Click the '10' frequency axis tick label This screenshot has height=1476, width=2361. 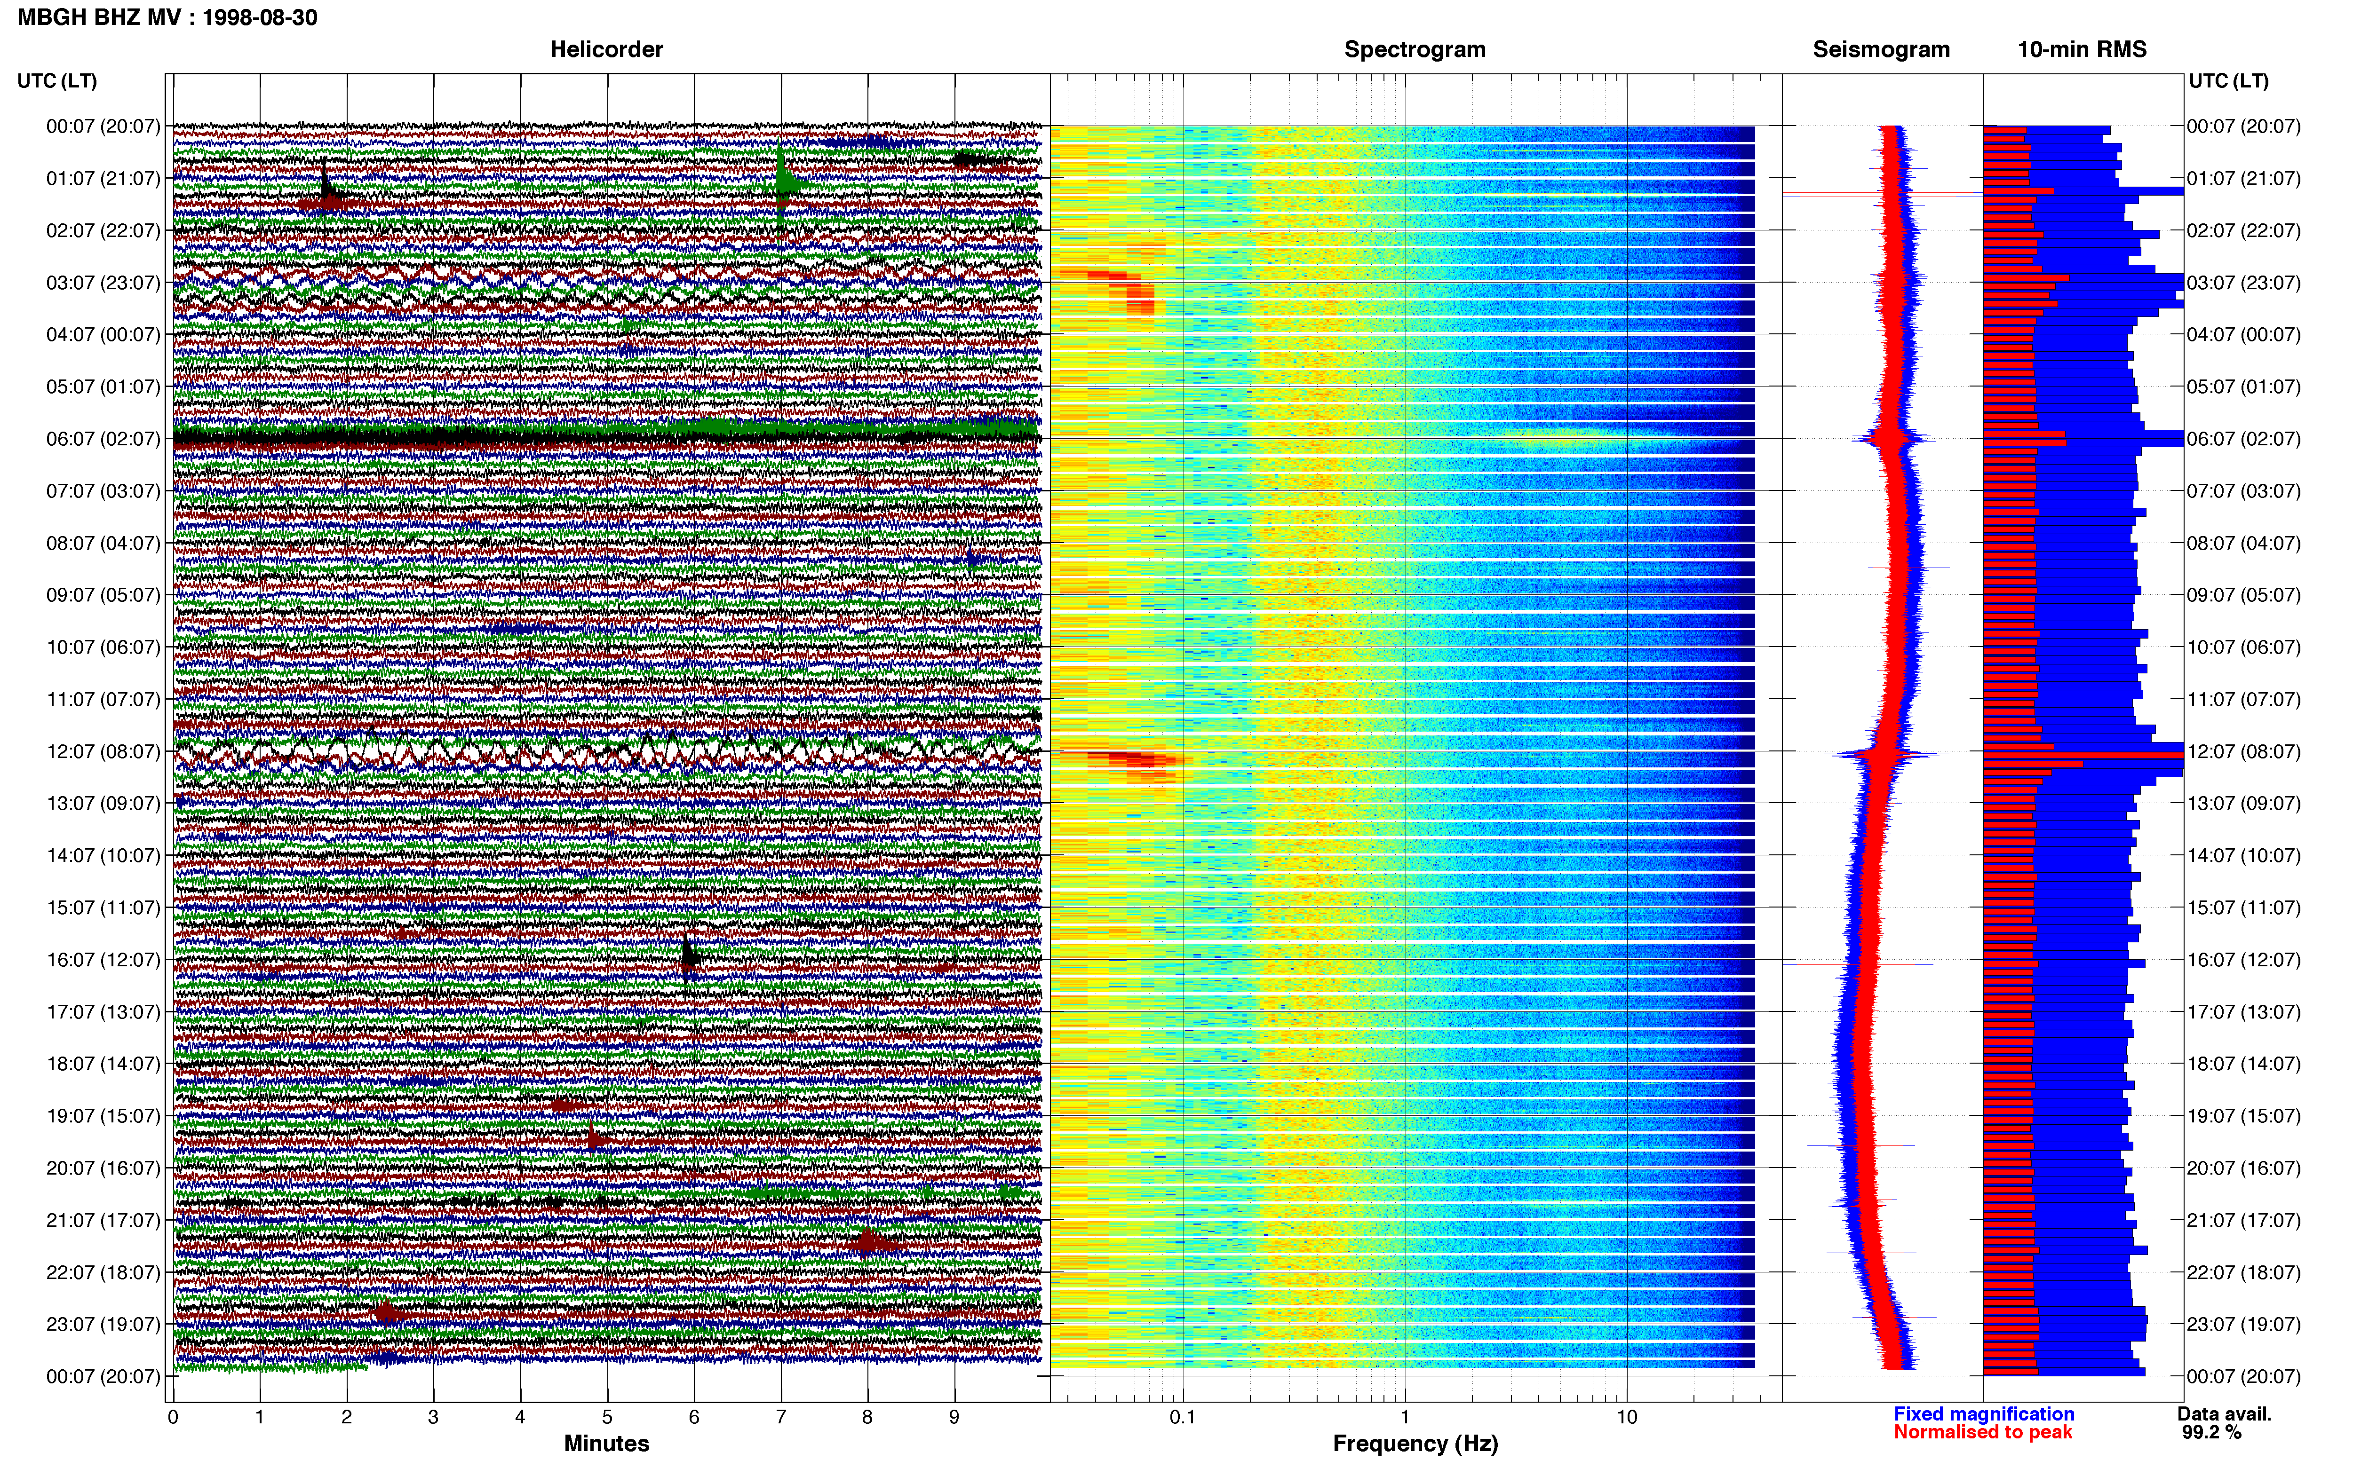pyautogui.click(x=1627, y=1417)
